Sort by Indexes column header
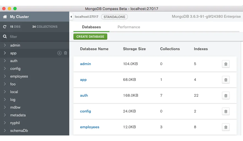 [201, 49]
